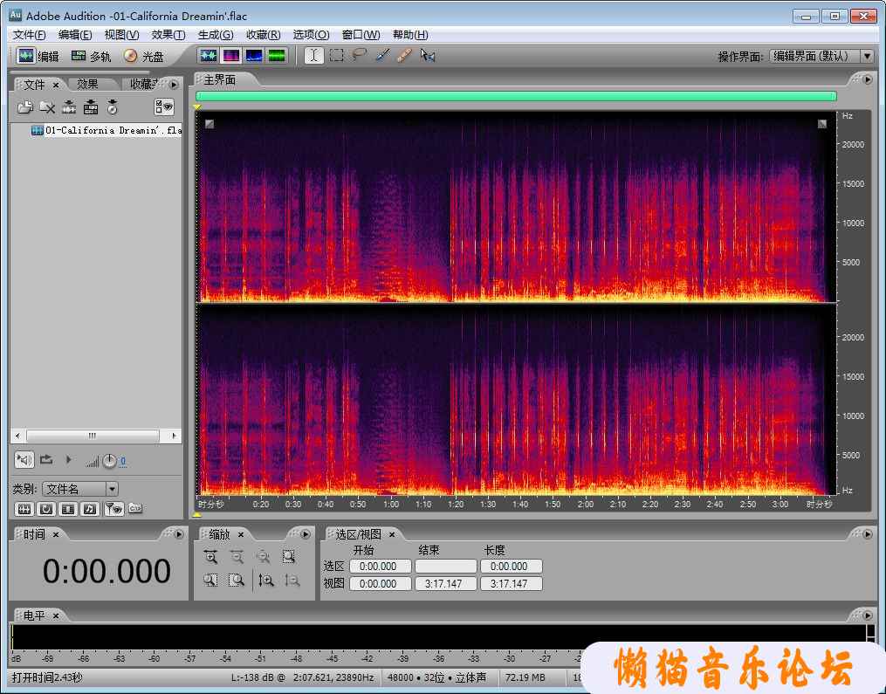
Task: Click the Insert into Multitrack icon
Action: [91, 107]
